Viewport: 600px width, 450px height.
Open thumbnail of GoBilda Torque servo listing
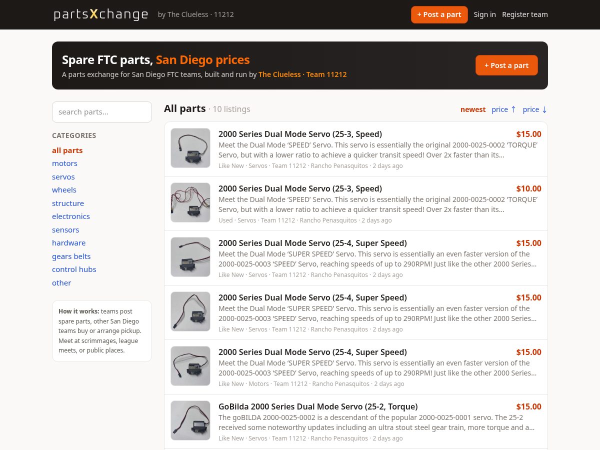coord(190,420)
